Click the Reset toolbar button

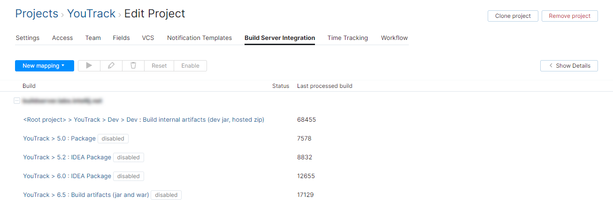click(159, 66)
